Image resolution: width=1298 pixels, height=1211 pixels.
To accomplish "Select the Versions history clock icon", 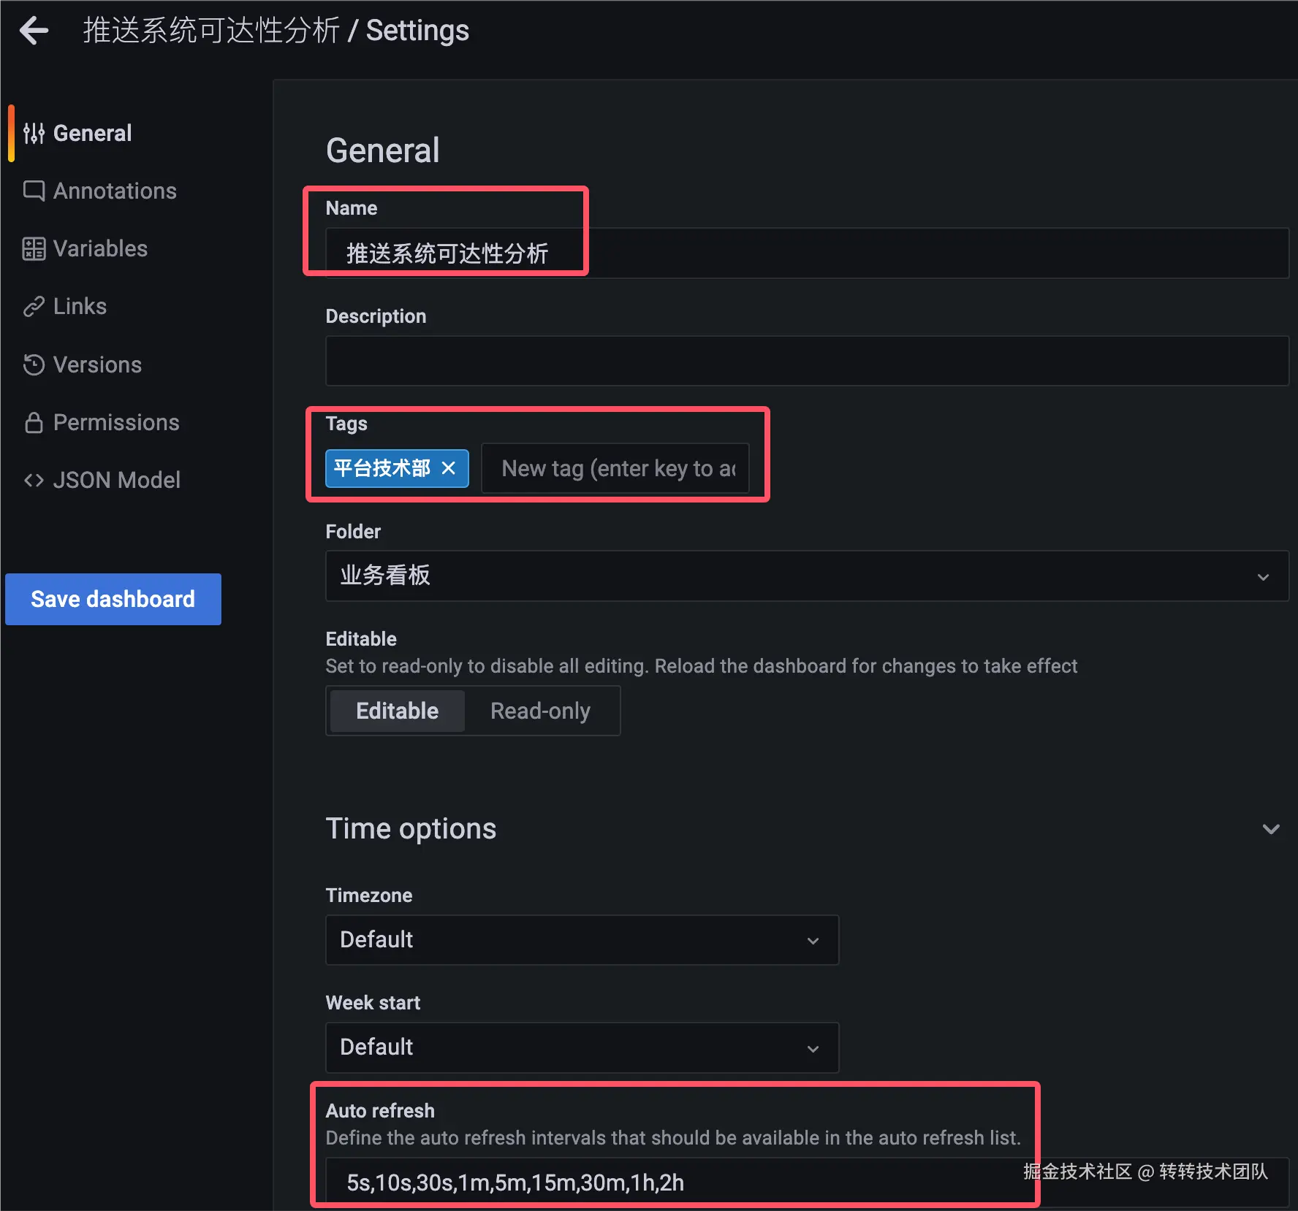I will click(34, 364).
